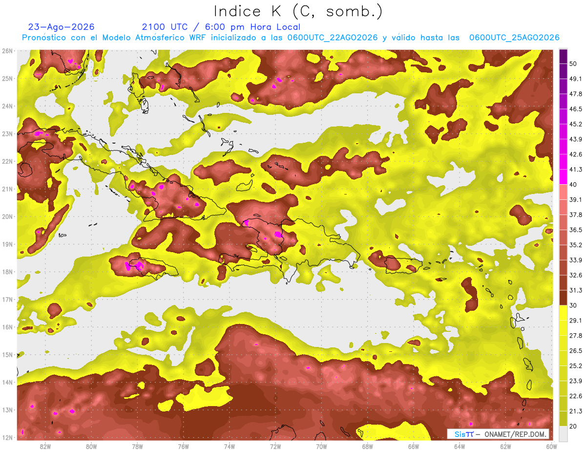Click the latitude label '22N'
586x453 pixels.
point(7,161)
